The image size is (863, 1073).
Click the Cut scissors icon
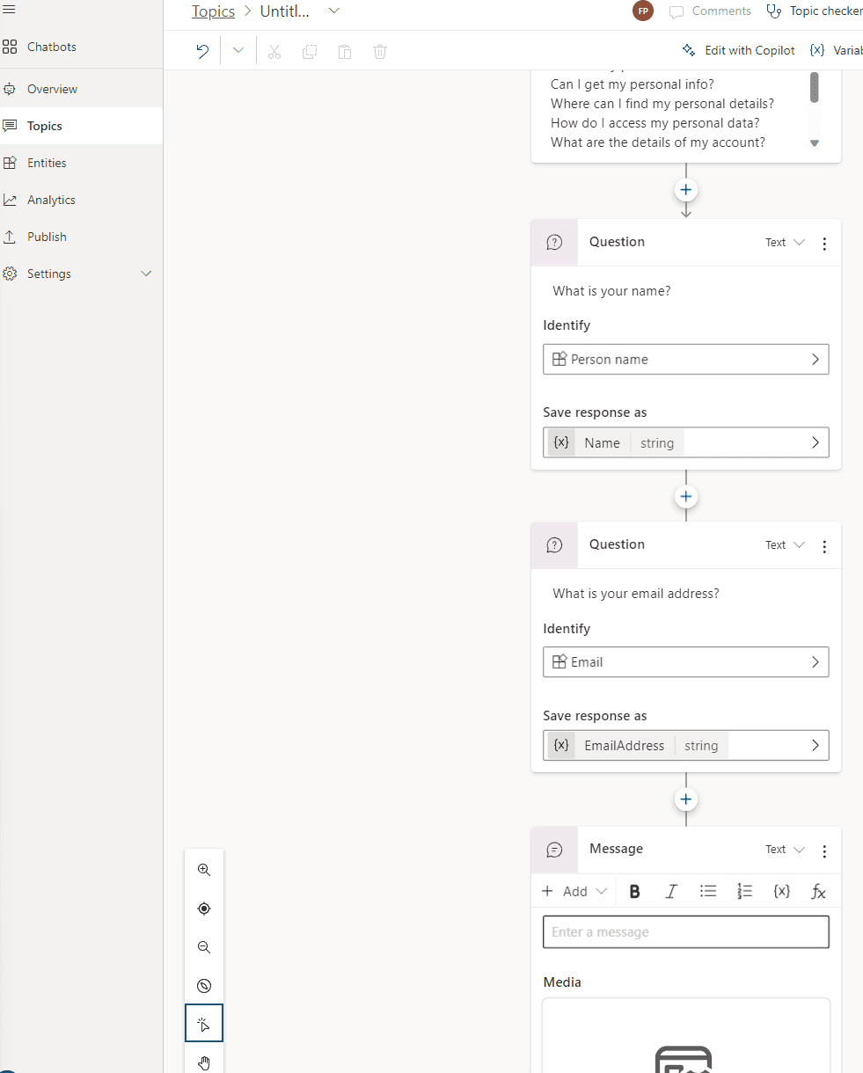pyautogui.click(x=274, y=51)
